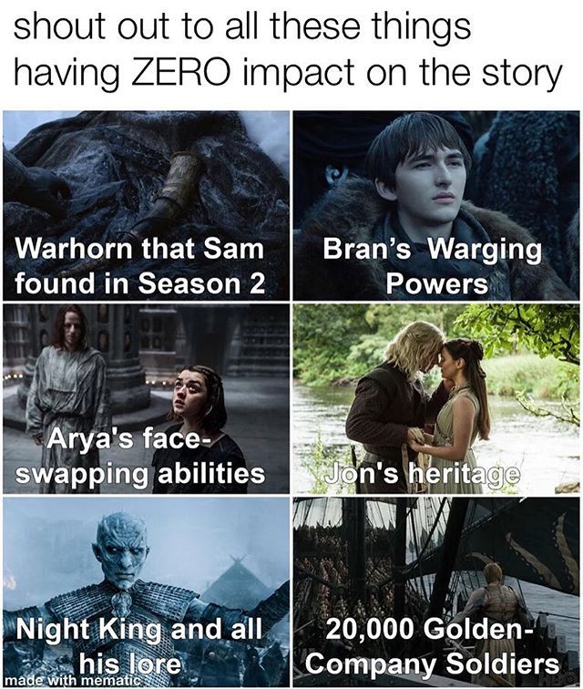Viewport: 583px width, 689px height.
Task: Click the 'Warhorn that Sam' caption text
Action: (x=139, y=249)
